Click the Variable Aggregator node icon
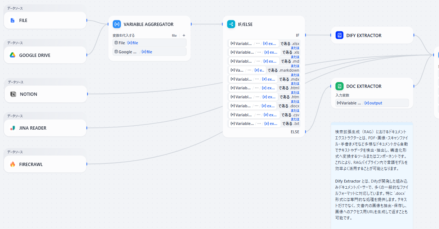Image resolution: width=439 pixels, height=229 pixels. coord(117,24)
